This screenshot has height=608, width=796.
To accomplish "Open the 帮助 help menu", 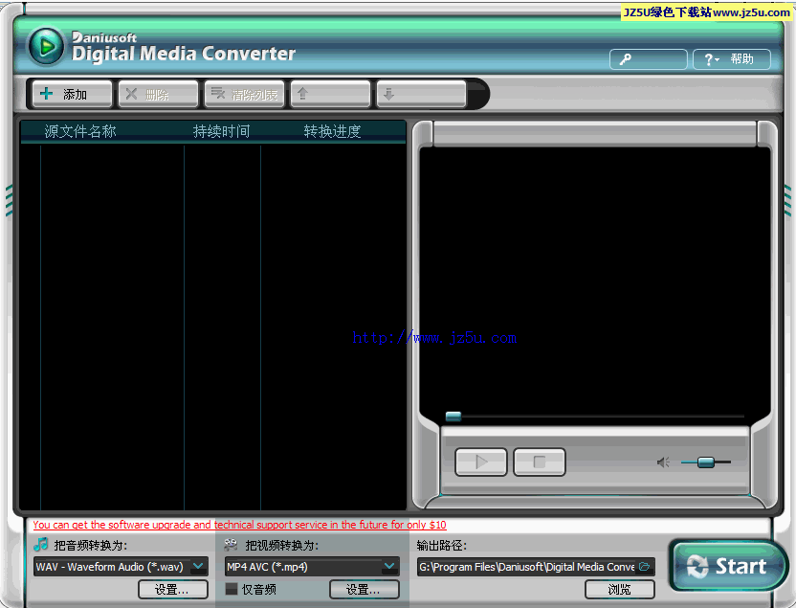I will (x=732, y=59).
